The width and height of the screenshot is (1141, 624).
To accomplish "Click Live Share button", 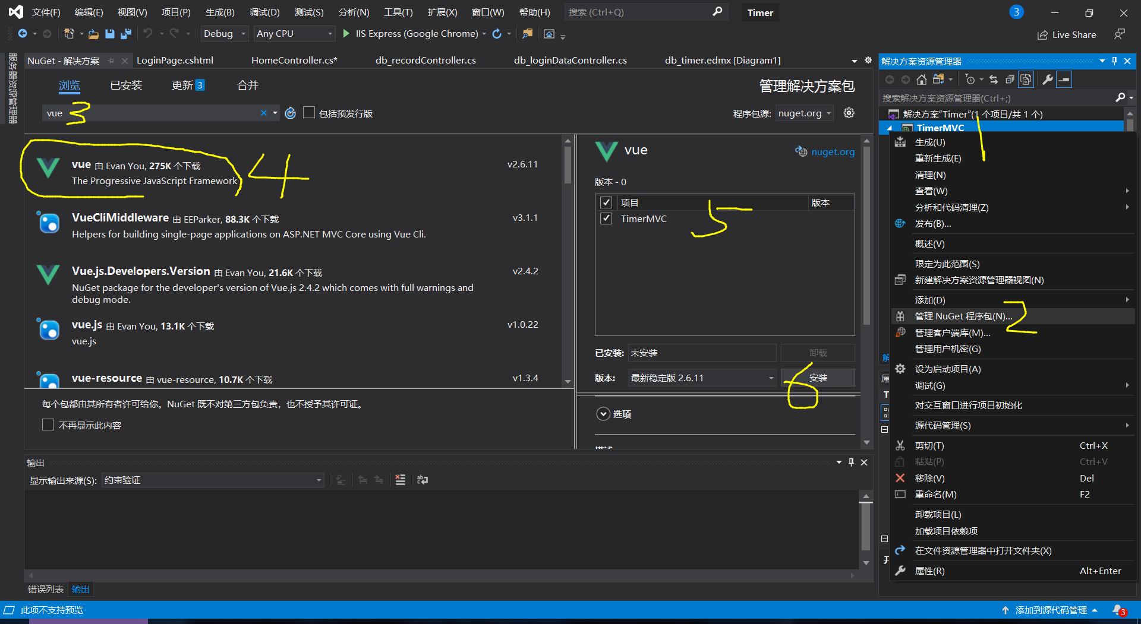I will 1067,34.
